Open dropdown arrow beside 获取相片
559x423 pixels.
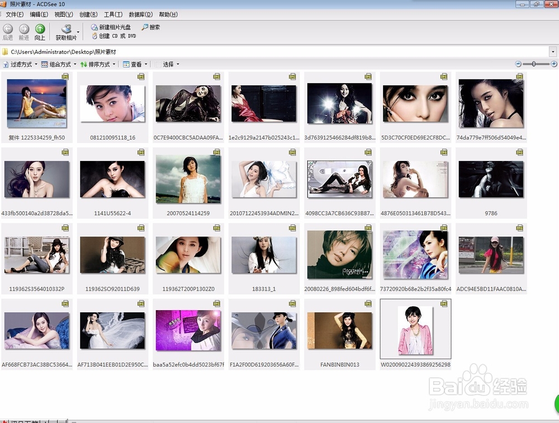(x=78, y=32)
